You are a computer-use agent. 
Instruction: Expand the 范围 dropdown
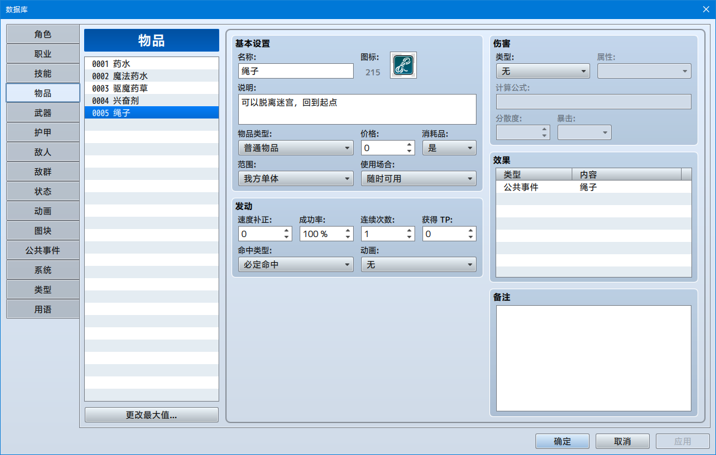pyautogui.click(x=296, y=179)
